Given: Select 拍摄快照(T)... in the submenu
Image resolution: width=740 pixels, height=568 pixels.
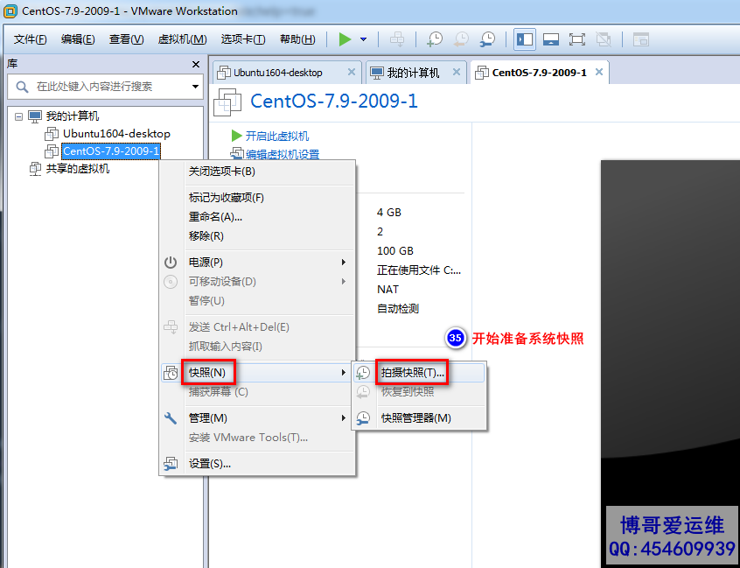Looking at the screenshot, I should tap(419, 373).
